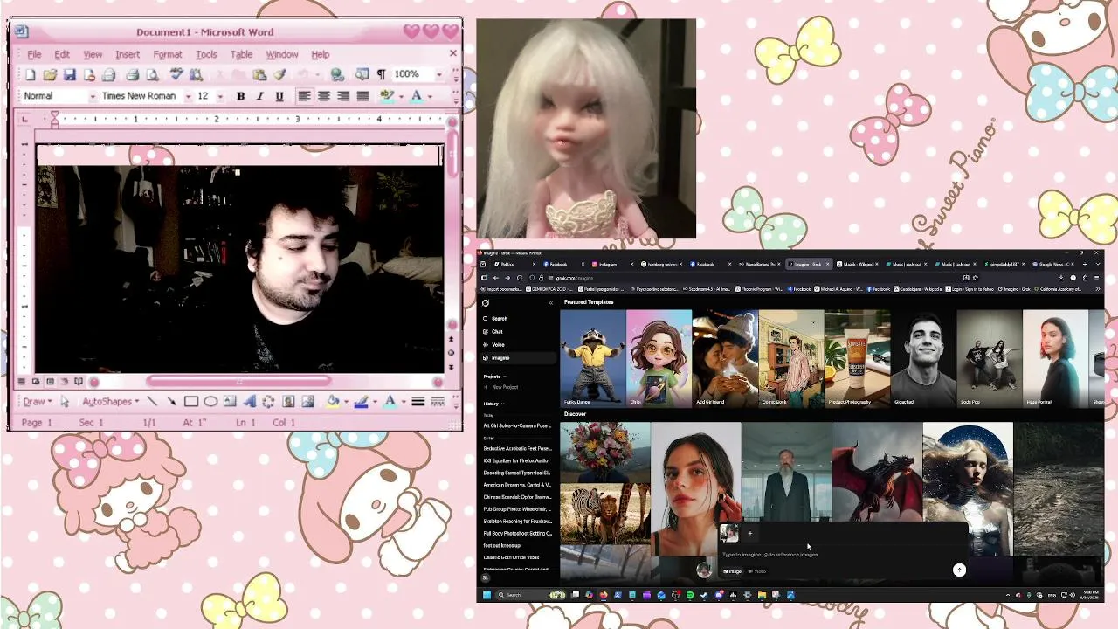The image size is (1118, 629).
Task: Open 'Classic Goth Office Vibes' history entry
Action: (x=512, y=557)
